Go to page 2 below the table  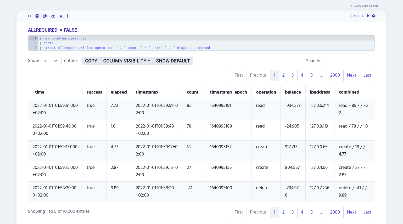click(283, 212)
